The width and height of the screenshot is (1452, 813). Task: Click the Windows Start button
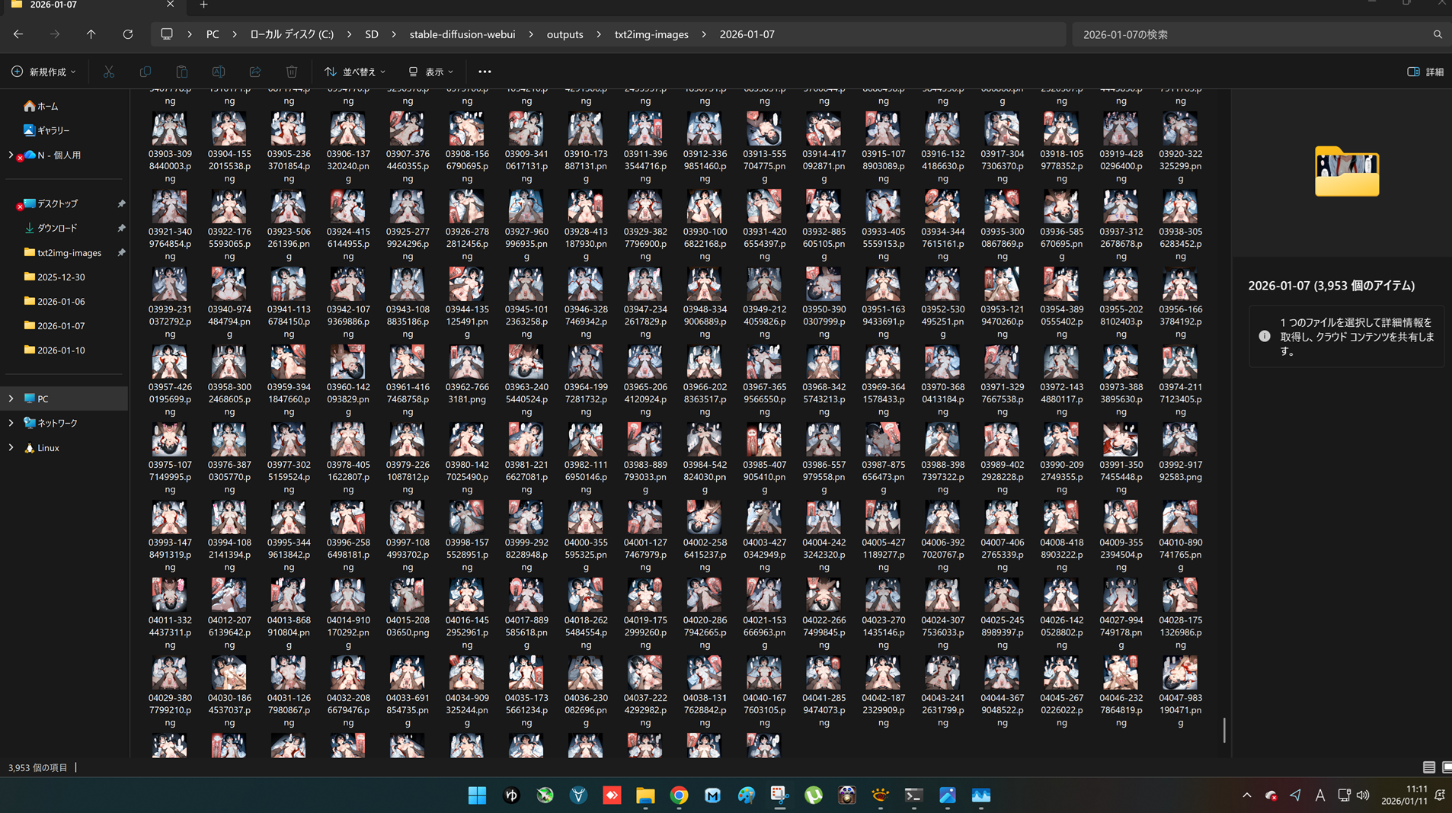point(477,795)
